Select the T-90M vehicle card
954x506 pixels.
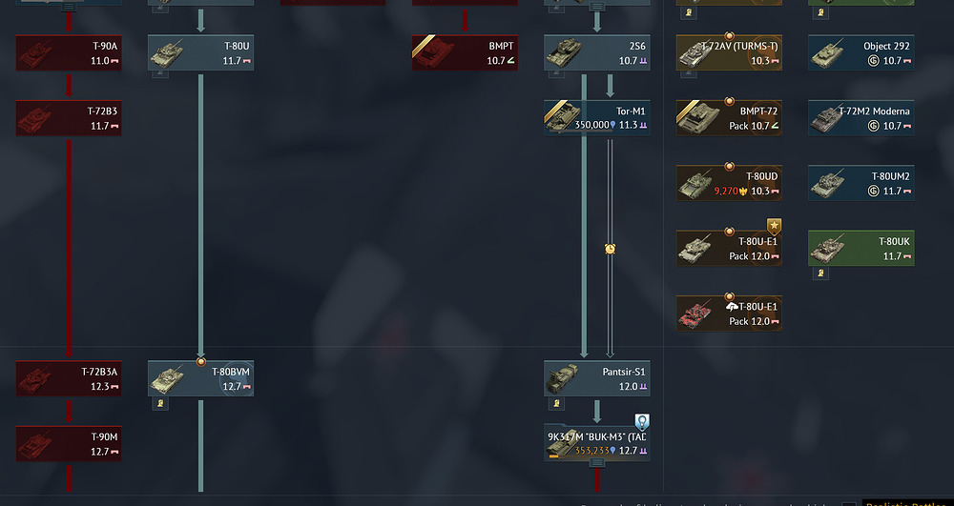[69, 443]
